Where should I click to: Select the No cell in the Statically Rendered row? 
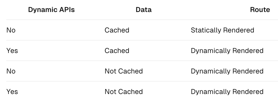coord(11,30)
